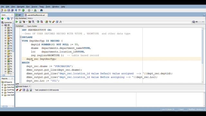Click the Explain Plan icon
The height and width of the screenshot is (116, 206).
[x=24, y=22]
